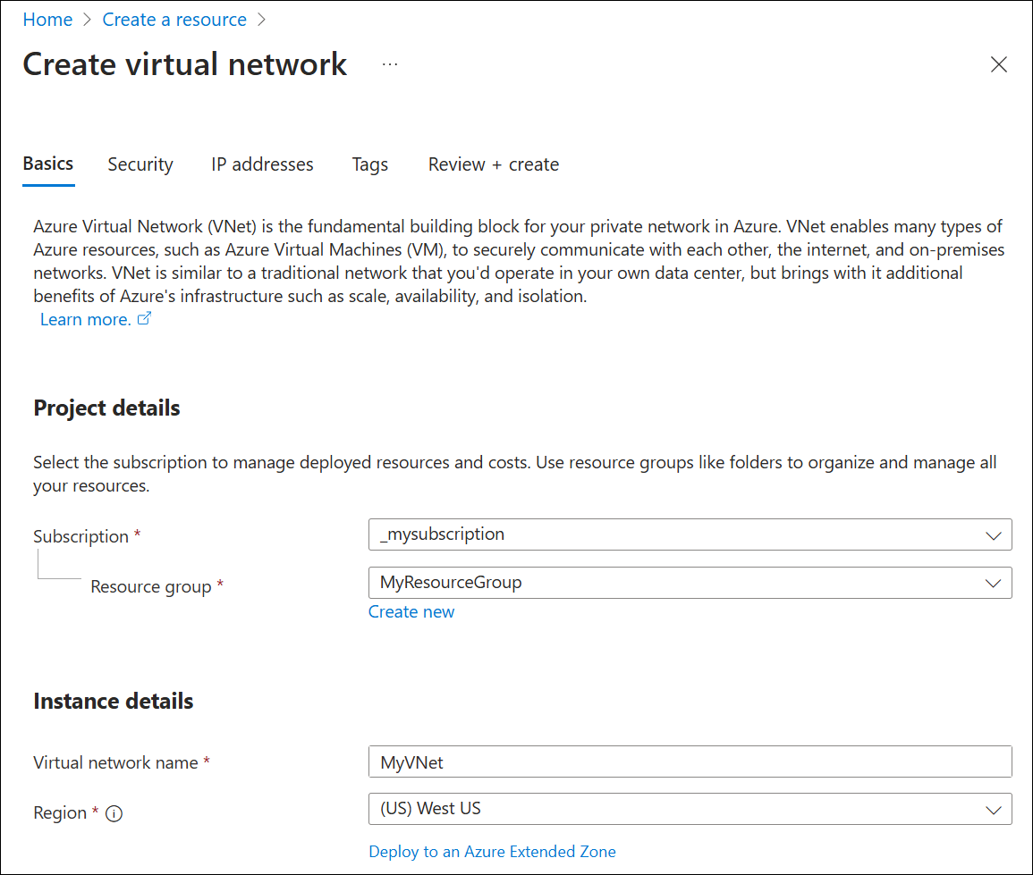Click the Virtual network name input field
Viewport: 1033px width, 875px height.
click(690, 761)
